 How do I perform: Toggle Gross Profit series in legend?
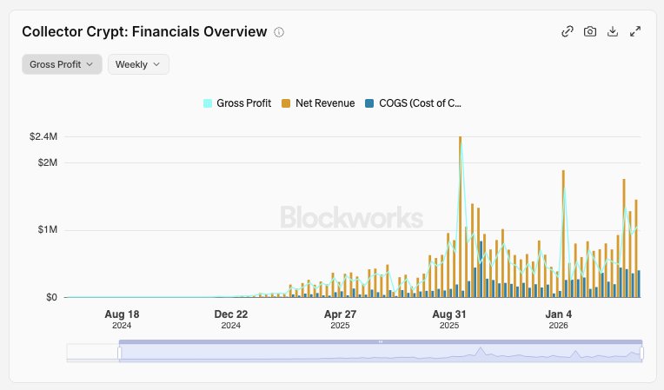pos(237,102)
